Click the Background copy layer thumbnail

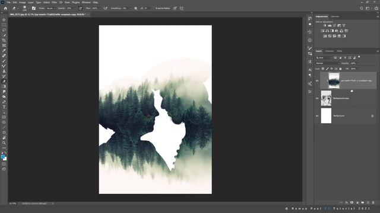[326, 98]
